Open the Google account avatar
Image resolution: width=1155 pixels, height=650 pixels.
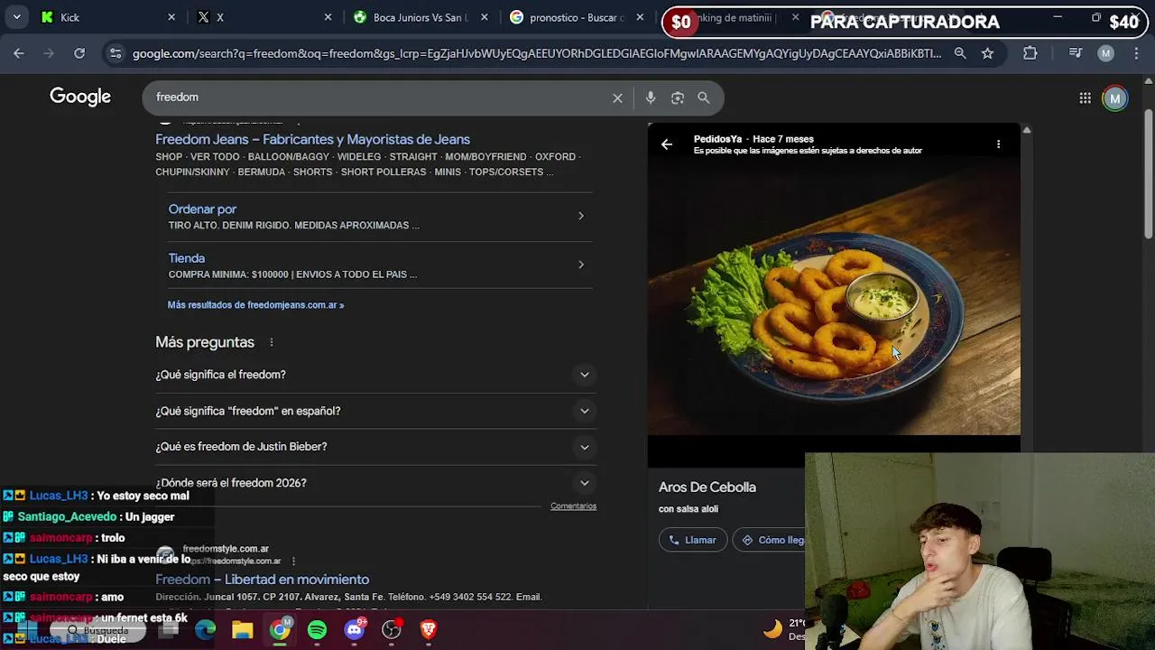point(1115,97)
